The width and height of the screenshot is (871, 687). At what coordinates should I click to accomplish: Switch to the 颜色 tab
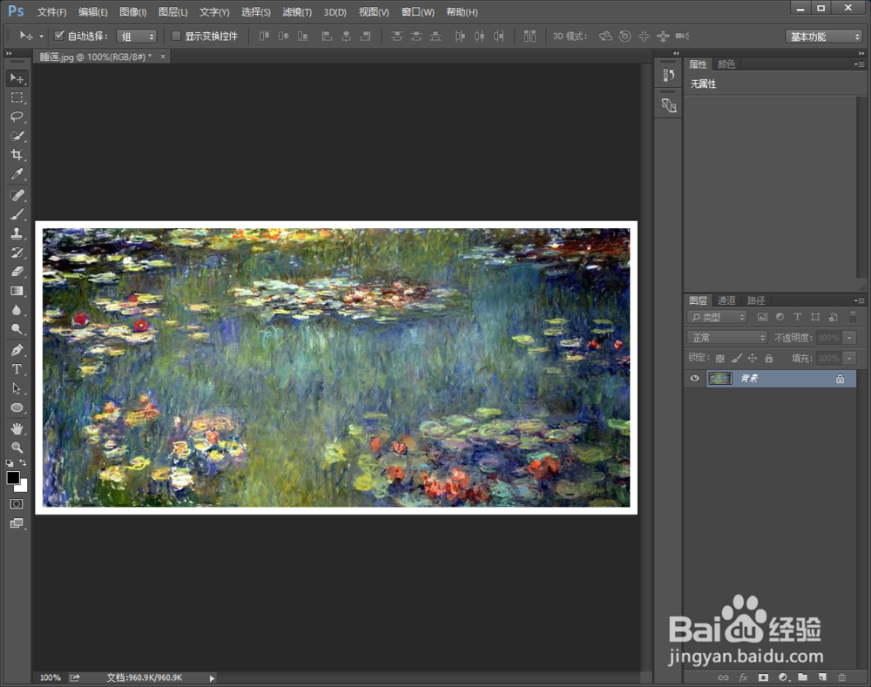point(726,64)
